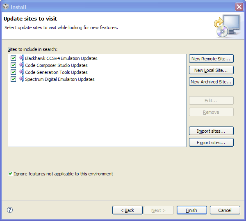Image resolution: width=246 pixels, height=221 pixels.
Task: Open Import sites dialog
Action: [211, 131]
